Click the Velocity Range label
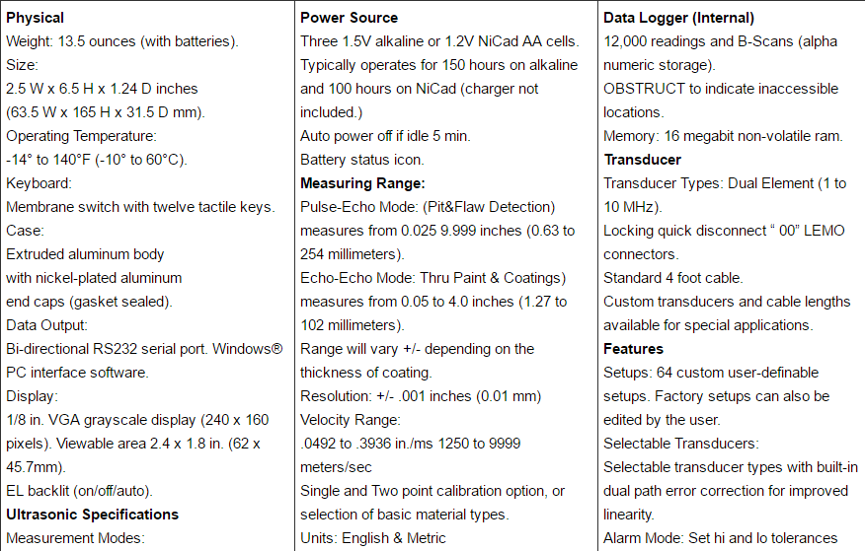865x551 pixels. tap(351, 420)
